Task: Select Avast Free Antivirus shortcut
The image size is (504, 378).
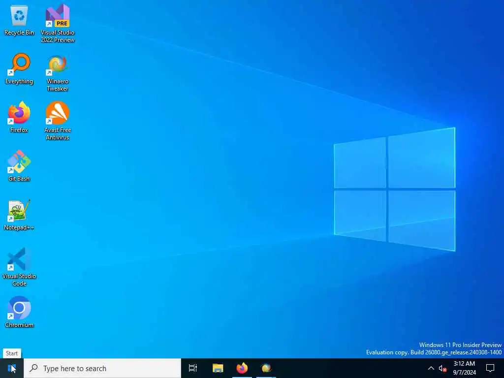Action: (x=58, y=121)
